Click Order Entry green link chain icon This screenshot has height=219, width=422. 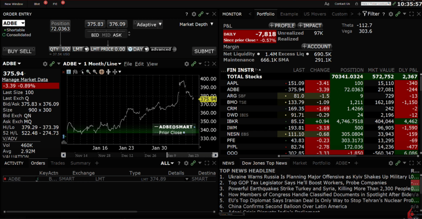[x=201, y=14]
